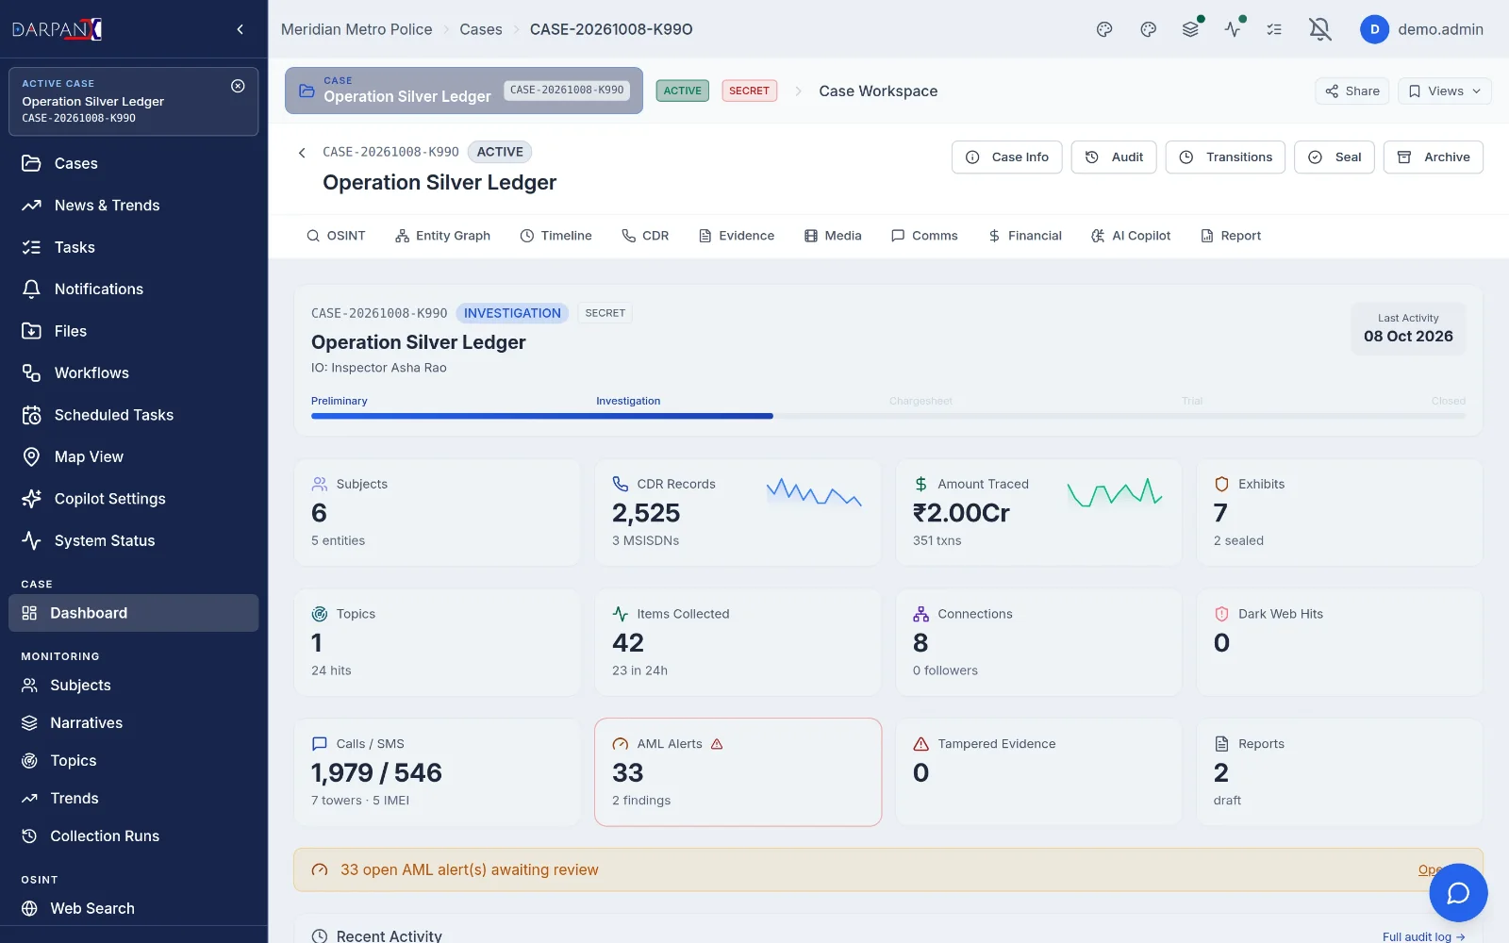Go to Meridian Metro Police breadcrumb
The height and width of the screenshot is (943, 1509).
tap(357, 29)
